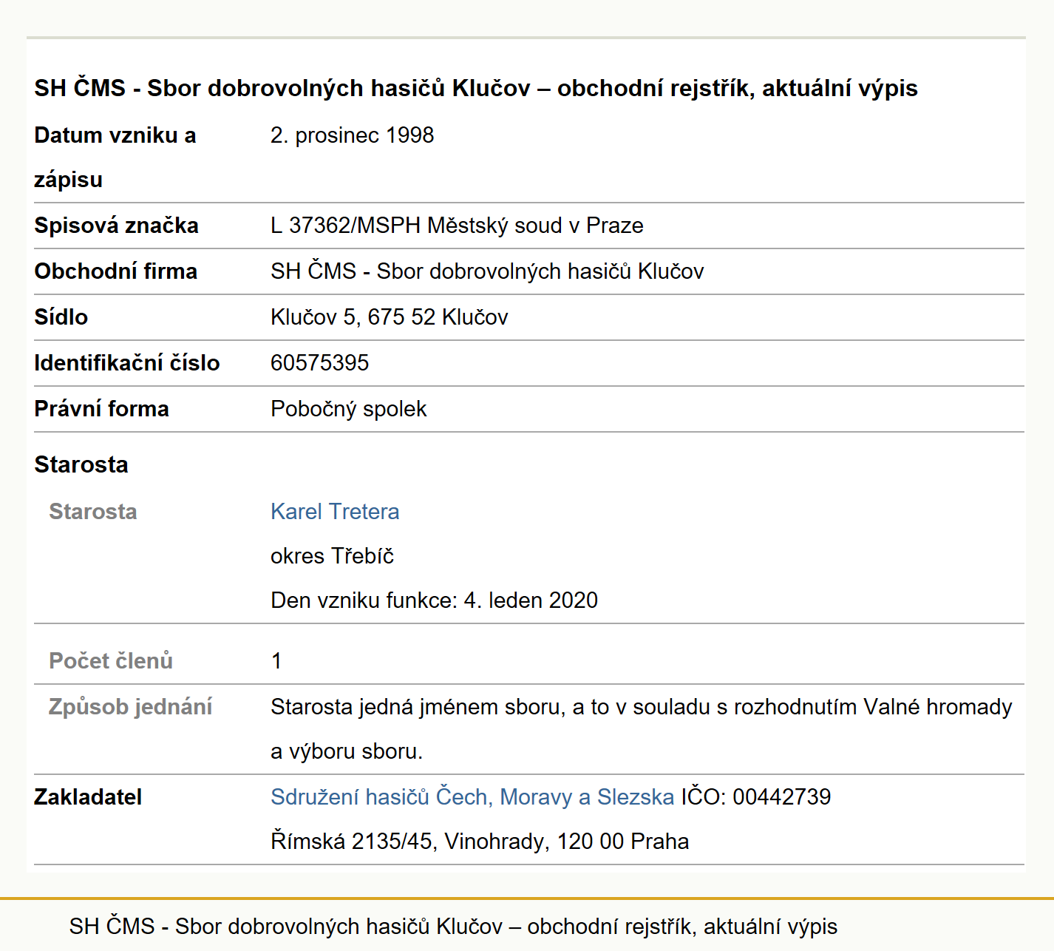Select address Klučov 5, 675 52 Klučov
The width and height of the screenshot is (1054, 951).
click(x=390, y=317)
